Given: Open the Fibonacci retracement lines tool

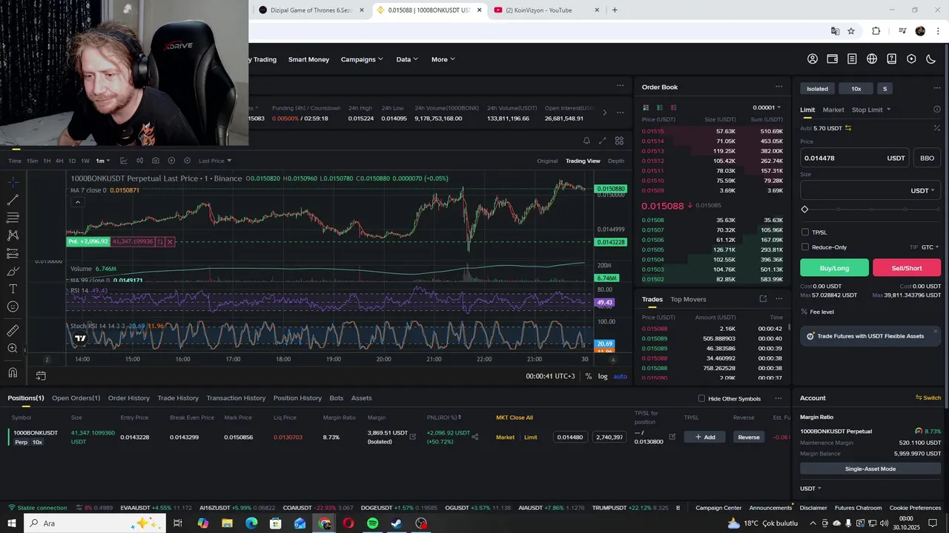Looking at the screenshot, I should [13, 218].
